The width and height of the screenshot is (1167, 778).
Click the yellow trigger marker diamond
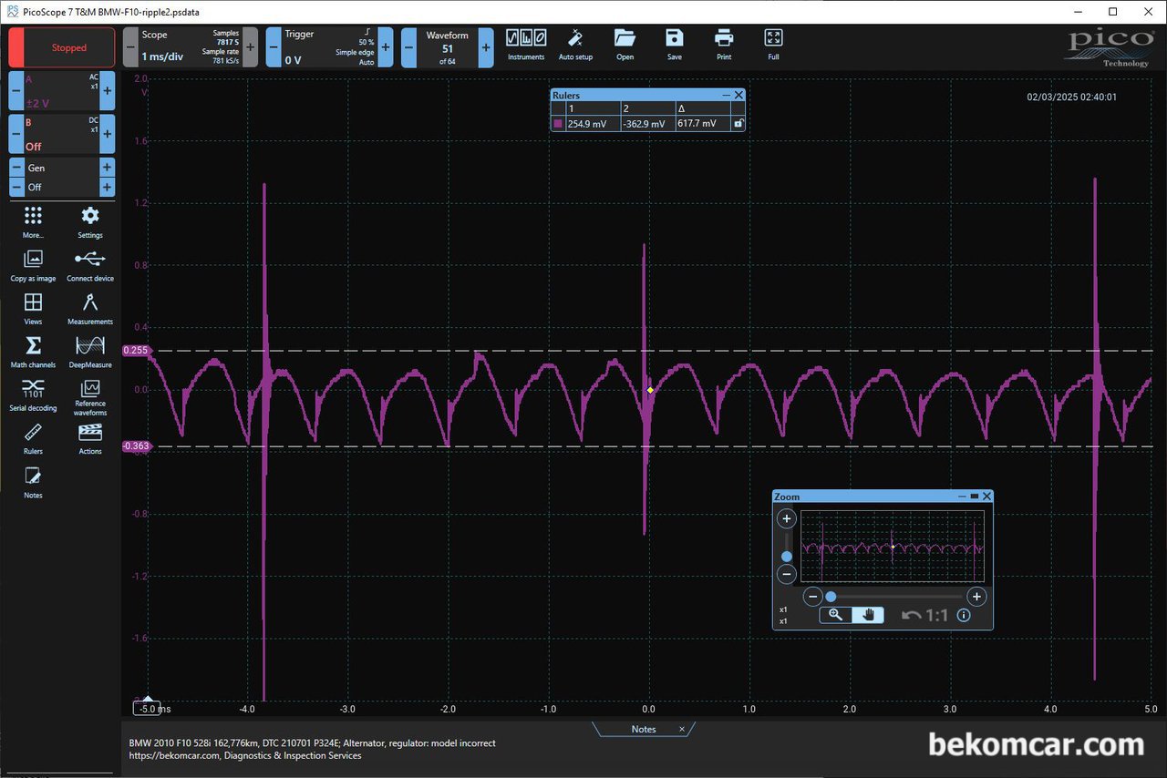650,390
